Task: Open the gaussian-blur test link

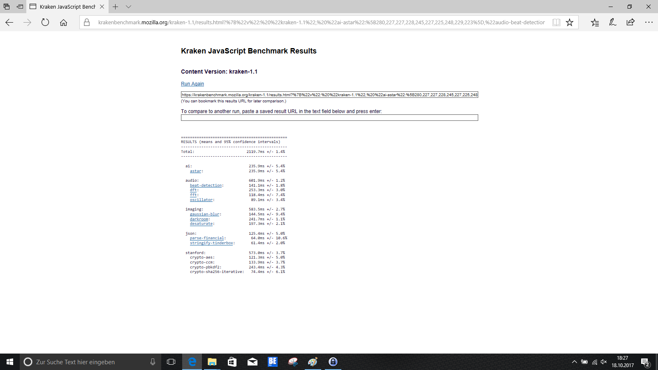Action: [205, 214]
